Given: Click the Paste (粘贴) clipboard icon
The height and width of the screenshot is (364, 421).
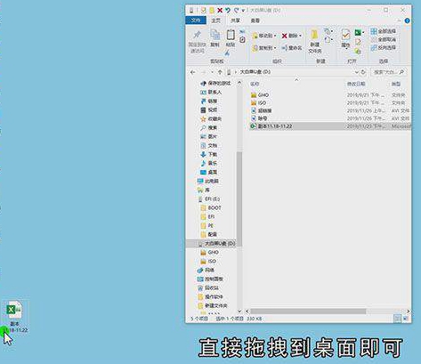Looking at the screenshot, I should coord(231,36).
